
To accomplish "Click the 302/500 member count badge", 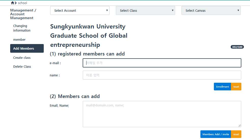I will [x=237, y=47].
